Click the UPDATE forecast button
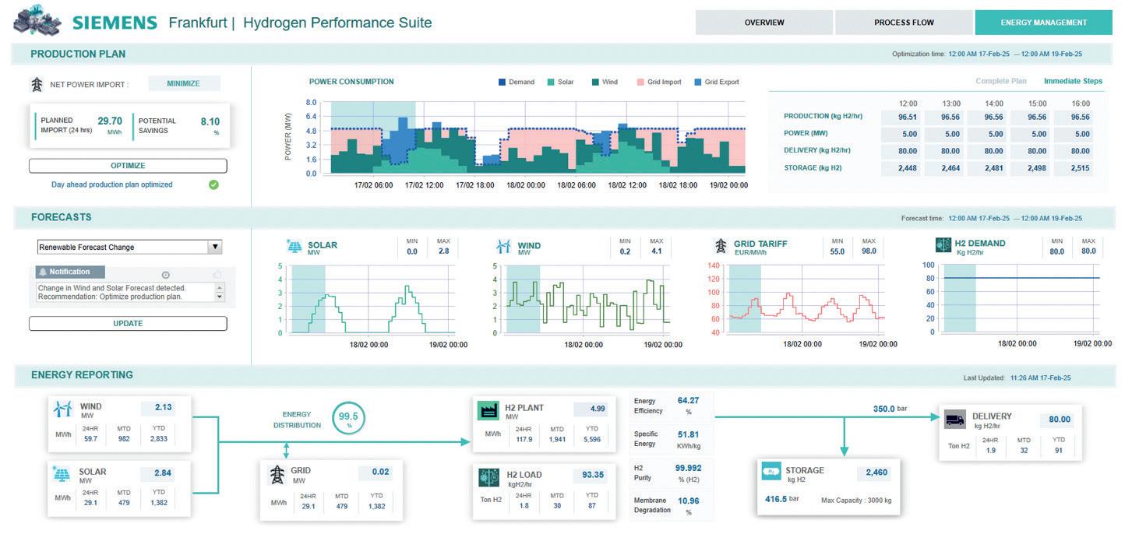This screenshot has width=1132, height=555. [128, 323]
